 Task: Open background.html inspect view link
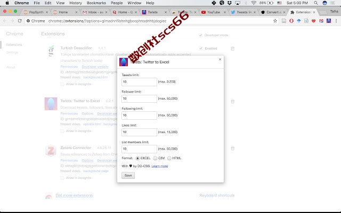tap(95, 77)
